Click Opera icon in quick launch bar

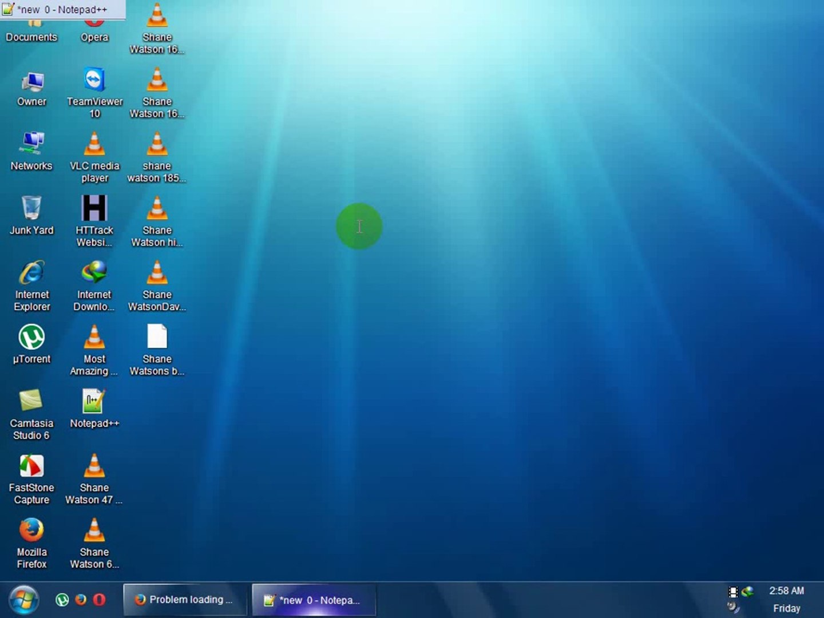pyautogui.click(x=99, y=600)
